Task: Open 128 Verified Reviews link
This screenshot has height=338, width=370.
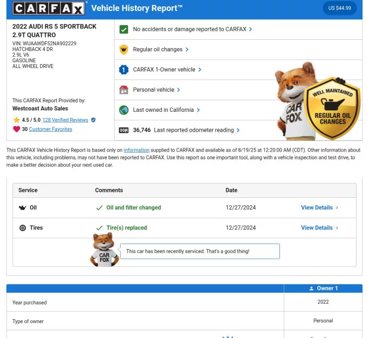Action: [65, 120]
